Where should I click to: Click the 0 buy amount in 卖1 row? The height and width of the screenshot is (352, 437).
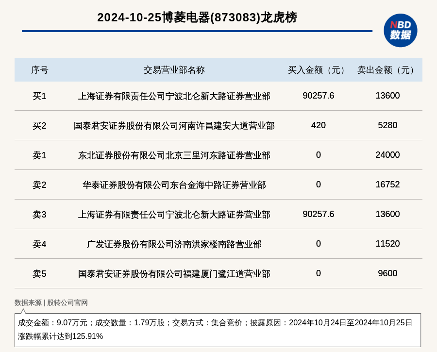(318, 155)
